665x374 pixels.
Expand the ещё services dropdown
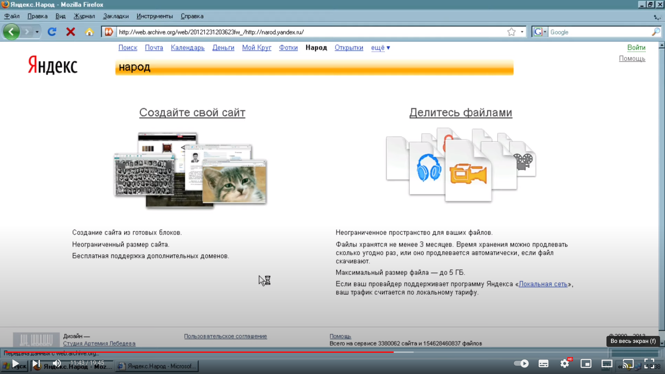click(380, 48)
